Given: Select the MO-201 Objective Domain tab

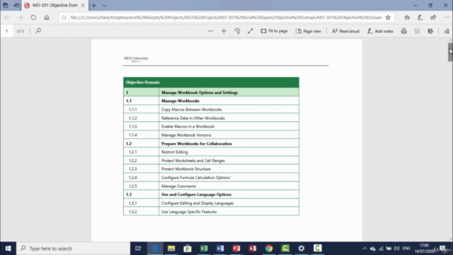Looking at the screenshot, I should (x=55, y=5).
